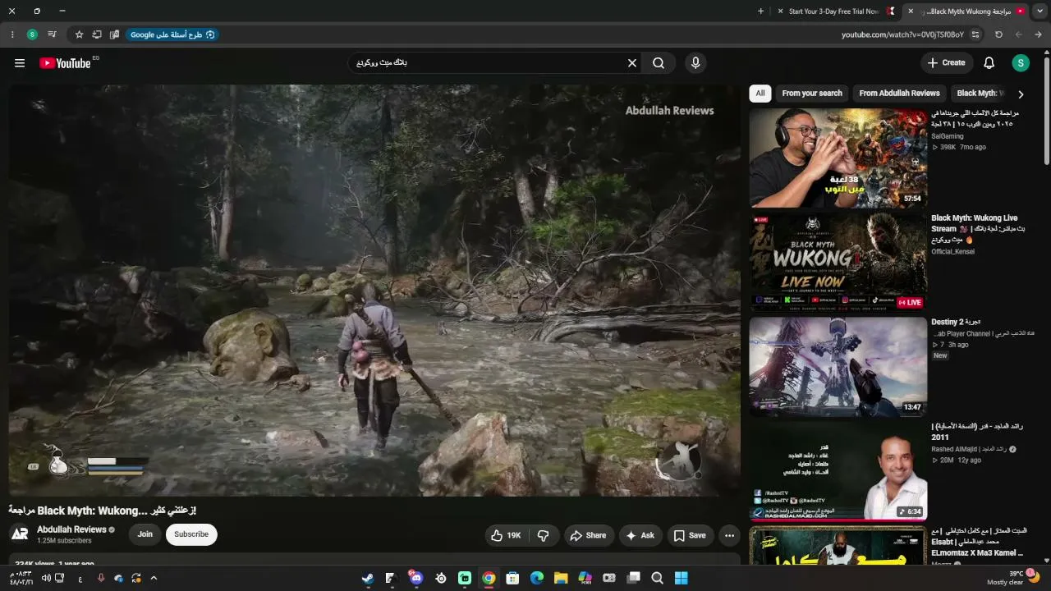Click the main video player
The height and width of the screenshot is (591, 1051).
[x=374, y=291]
